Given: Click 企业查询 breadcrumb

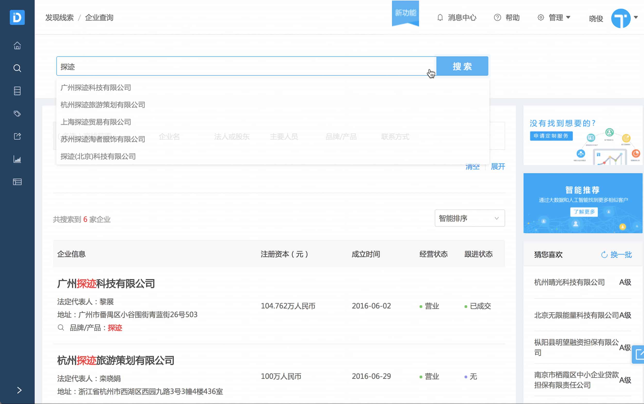Looking at the screenshot, I should tap(99, 18).
